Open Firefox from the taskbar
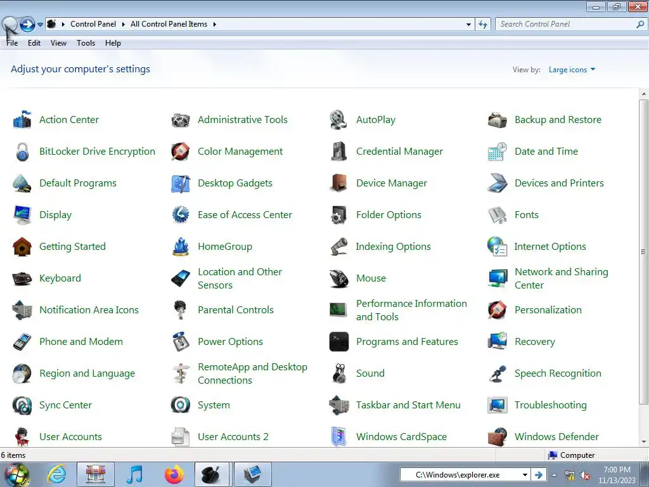The image size is (649, 487). [174, 474]
